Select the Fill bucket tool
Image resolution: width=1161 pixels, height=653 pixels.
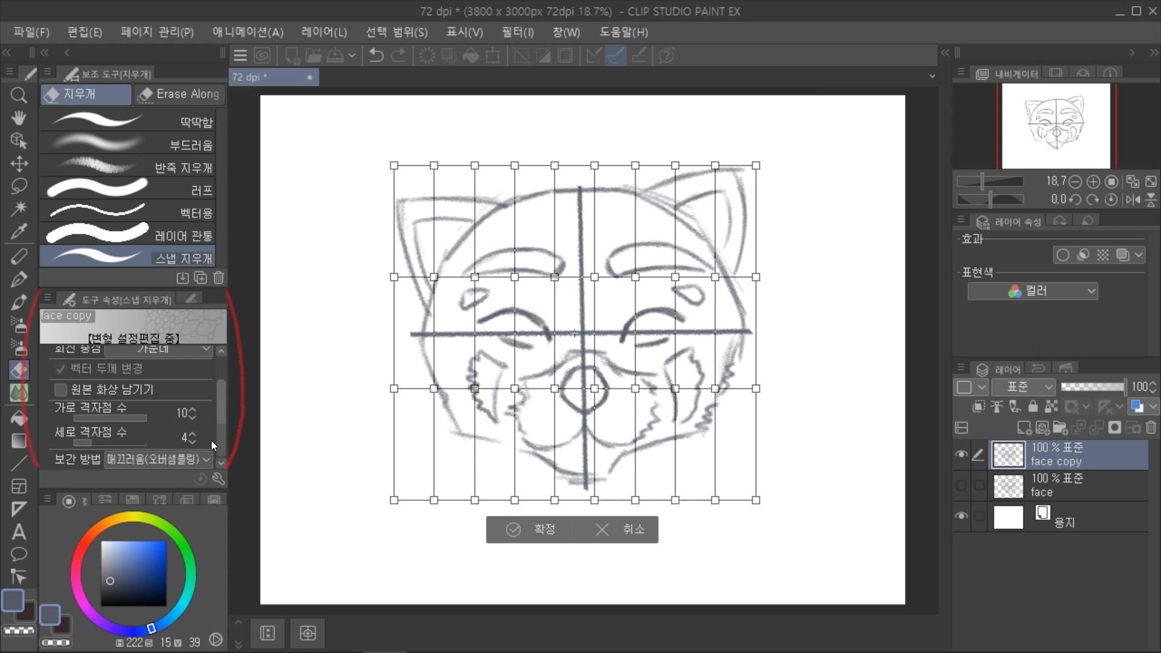(x=19, y=418)
